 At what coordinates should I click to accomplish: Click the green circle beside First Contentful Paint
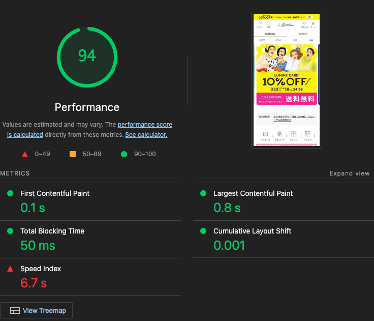[x=10, y=193]
